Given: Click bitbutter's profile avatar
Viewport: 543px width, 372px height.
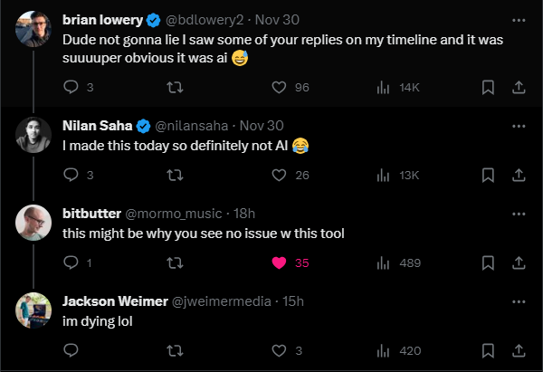Looking at the screenshot, I should [33, 224].
